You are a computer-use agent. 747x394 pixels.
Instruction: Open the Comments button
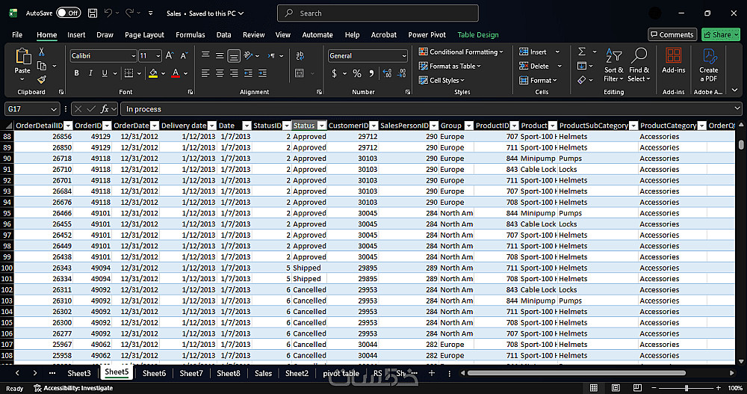672,34
